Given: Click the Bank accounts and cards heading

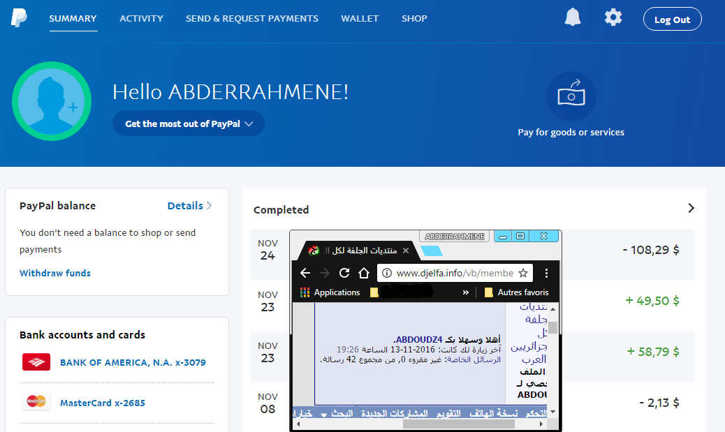Looking at the screenshot, I should 82,334.
